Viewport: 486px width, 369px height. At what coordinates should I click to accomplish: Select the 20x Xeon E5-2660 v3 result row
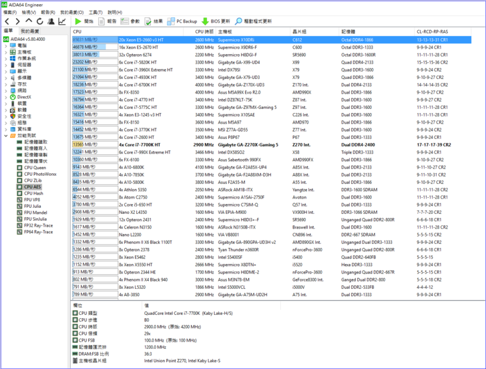(x=140, y=40)
